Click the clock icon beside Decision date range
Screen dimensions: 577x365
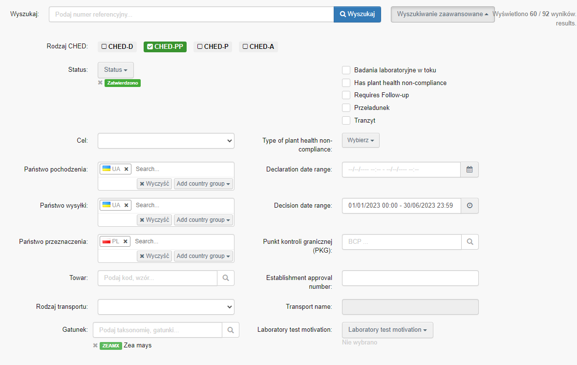pos(470,206)
